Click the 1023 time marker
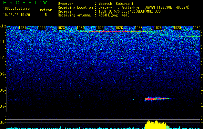Screen dimensions: 203x129 click(61, 28)
